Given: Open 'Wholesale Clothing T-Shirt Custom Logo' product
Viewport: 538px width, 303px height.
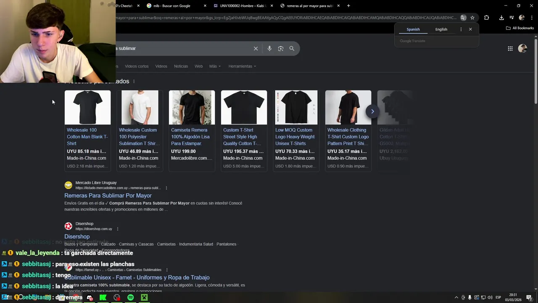Looking at the screenshot, I should click(x=348, y=137).
